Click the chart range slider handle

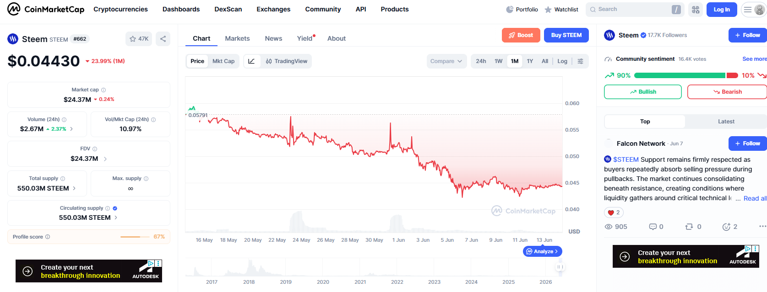coord(560,267)
